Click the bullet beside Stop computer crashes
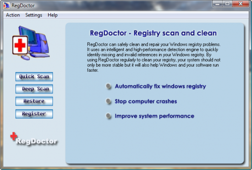This screenshot has height=170, width=252. coord(109,101)
